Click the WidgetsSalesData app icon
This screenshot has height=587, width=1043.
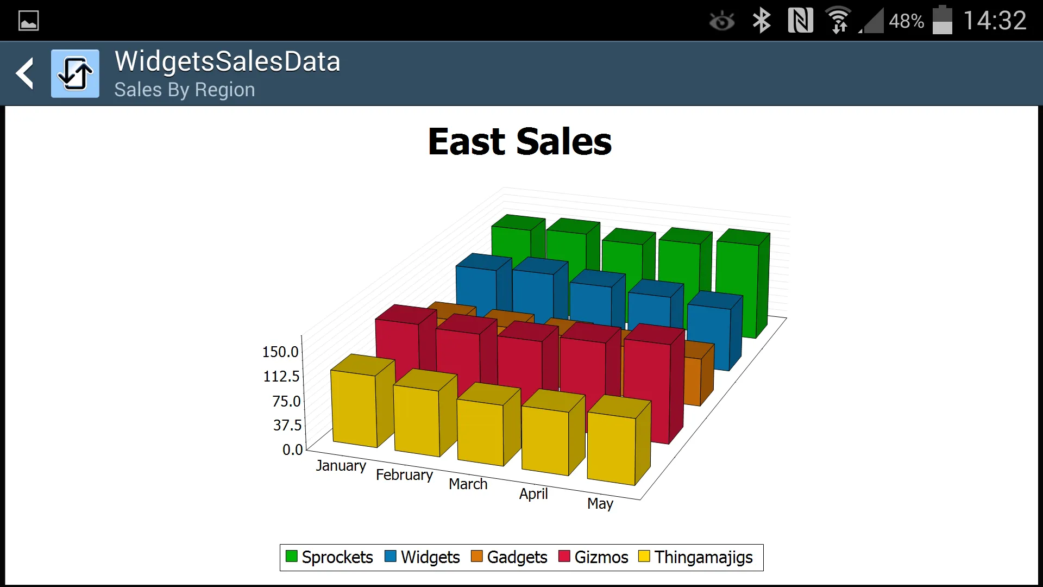coord(75,73)
